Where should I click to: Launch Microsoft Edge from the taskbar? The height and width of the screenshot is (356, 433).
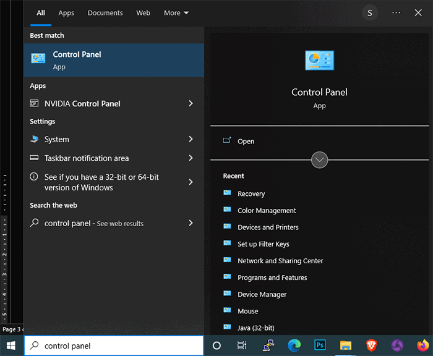[294, 345]
